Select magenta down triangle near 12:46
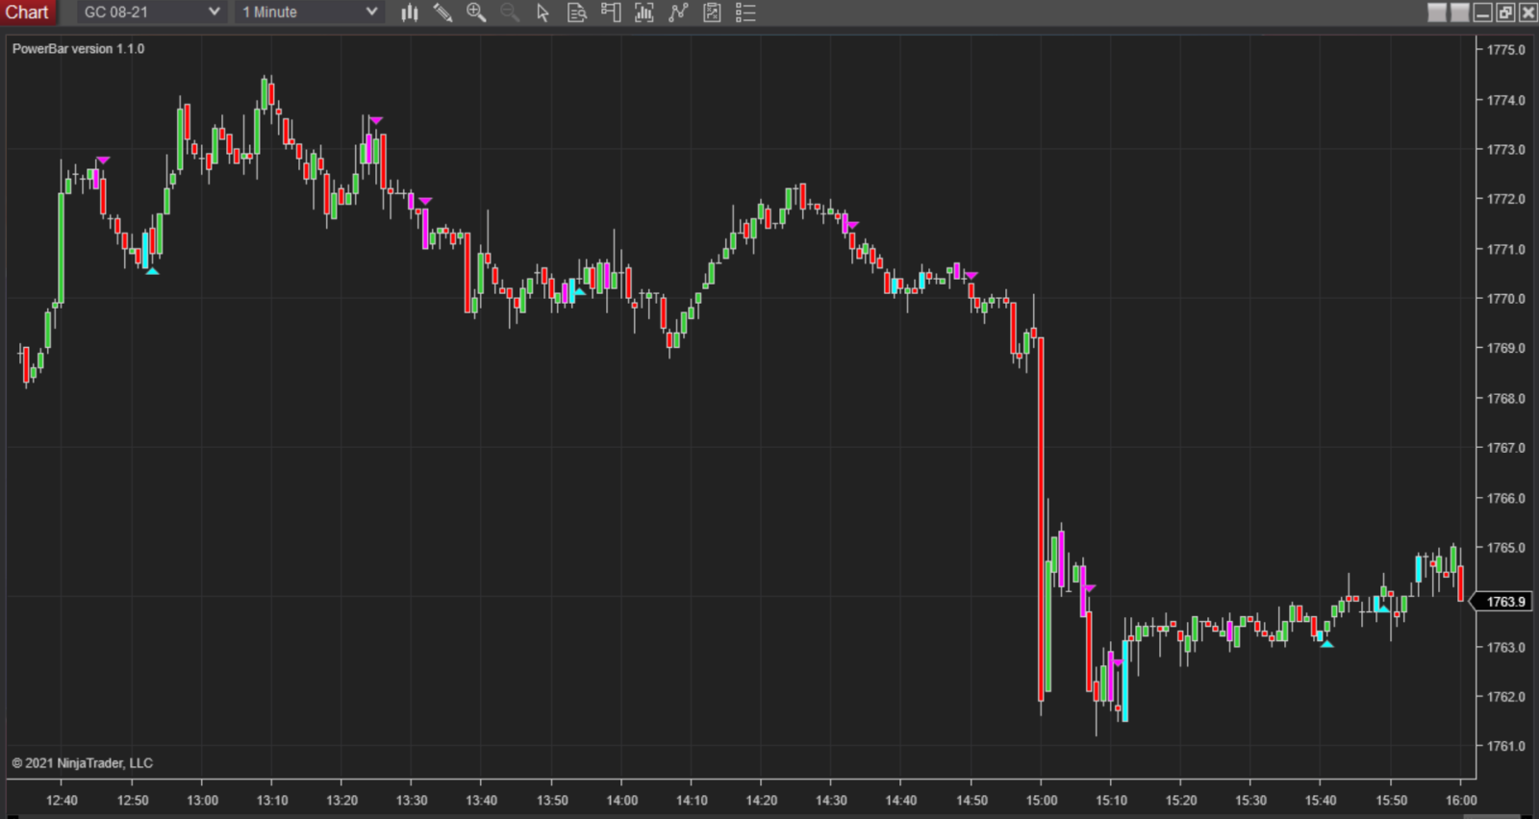 [103, 160]
